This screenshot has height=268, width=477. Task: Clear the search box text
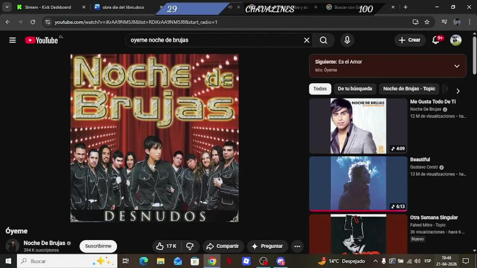pos(306,40)
